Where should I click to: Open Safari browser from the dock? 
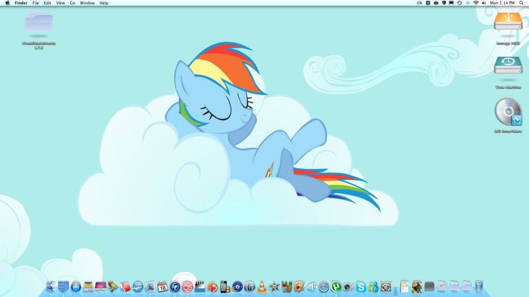coord(324,287)
